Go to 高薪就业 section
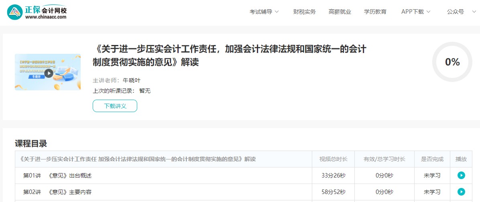480x202 pixels. coord(340,12)
